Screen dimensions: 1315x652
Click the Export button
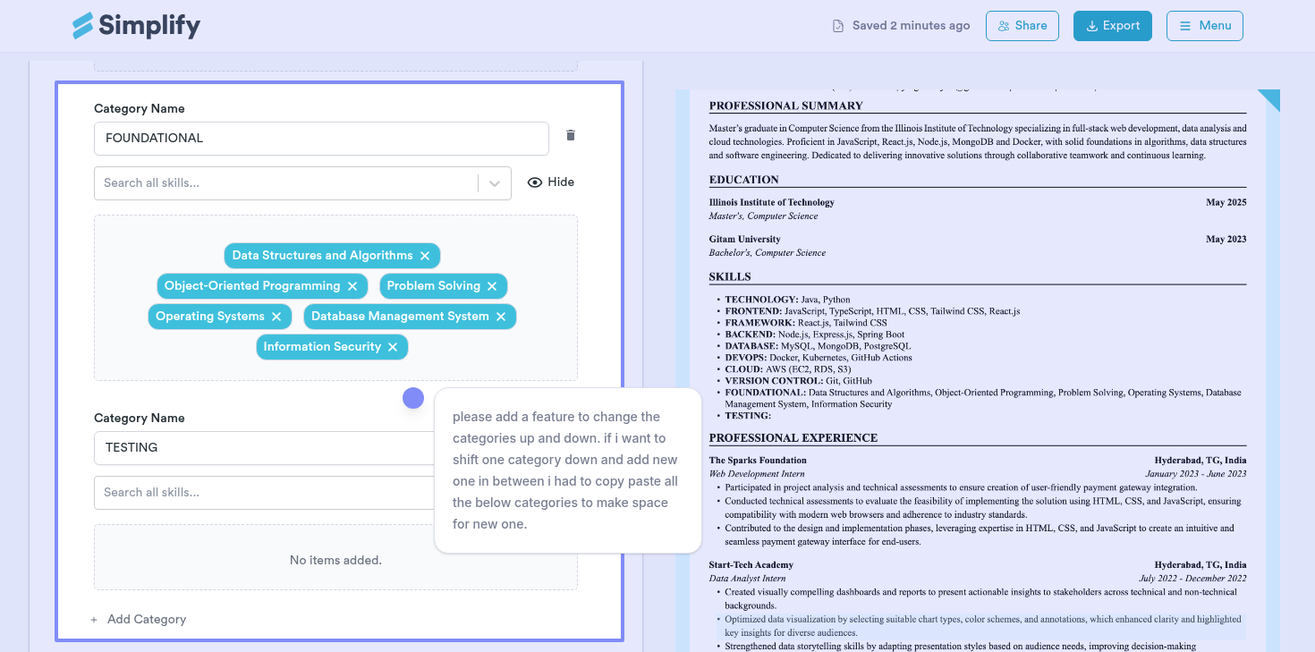(1112, 26)
